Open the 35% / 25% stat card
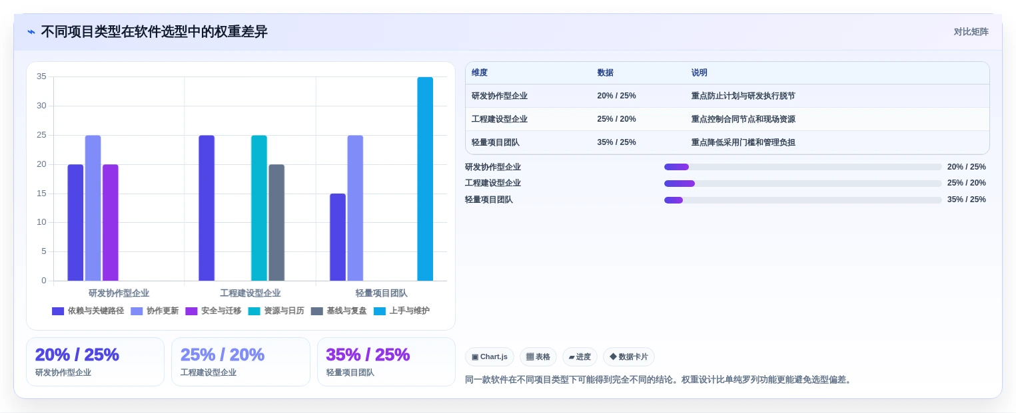Viewport: 1016px width, 413px height. point(386,362)
